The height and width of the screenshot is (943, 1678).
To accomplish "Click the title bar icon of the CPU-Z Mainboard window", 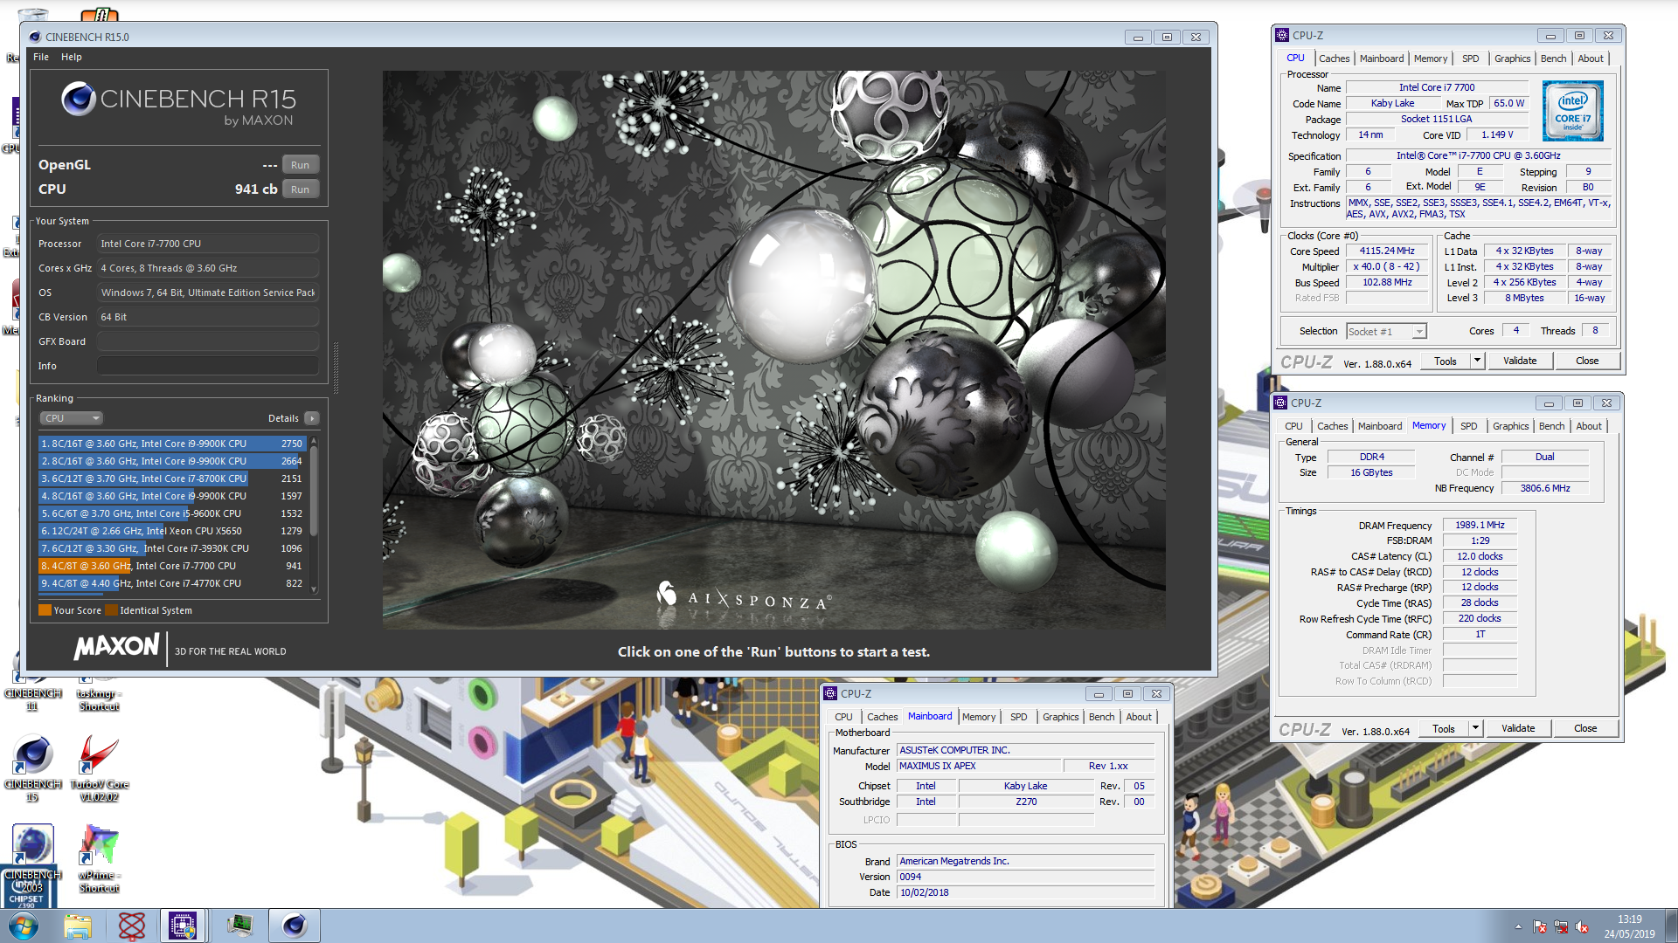I will point(830,693).
